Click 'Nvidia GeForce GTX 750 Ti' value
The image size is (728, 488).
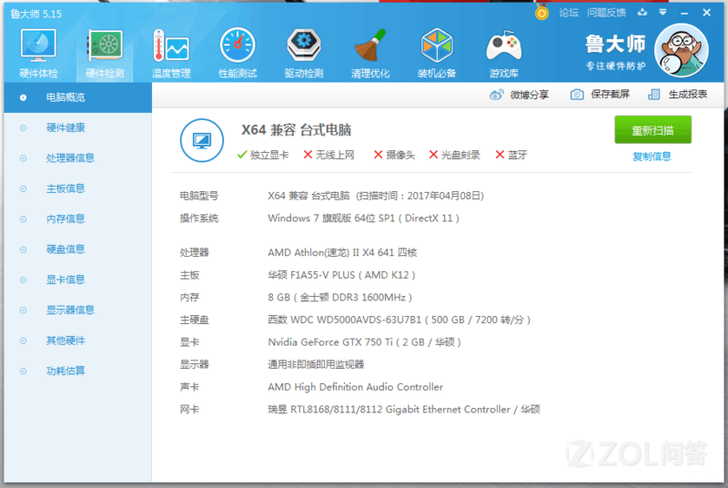tap(330, 342)
